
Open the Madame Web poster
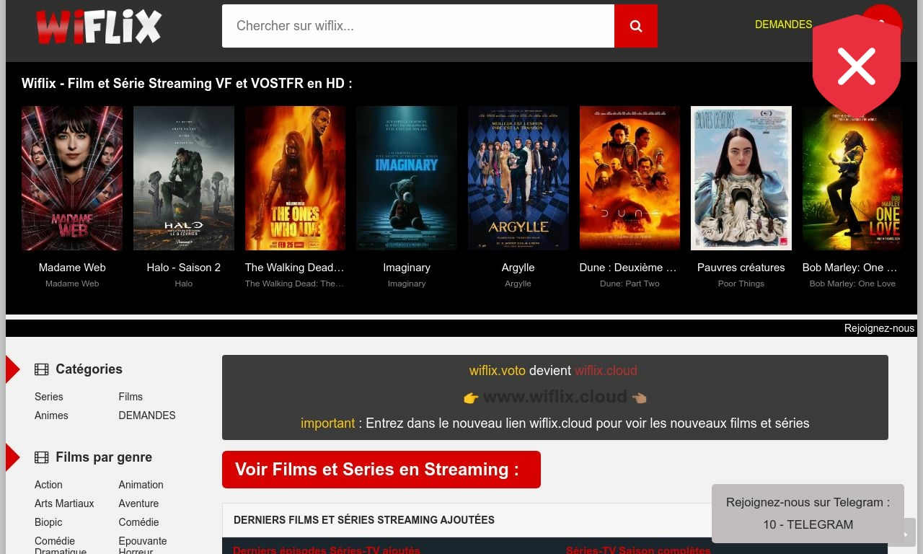[72, 177]
